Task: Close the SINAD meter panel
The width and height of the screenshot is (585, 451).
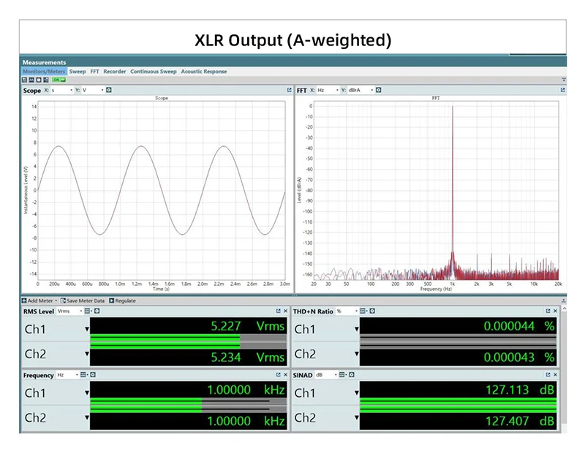Action: 555,374
